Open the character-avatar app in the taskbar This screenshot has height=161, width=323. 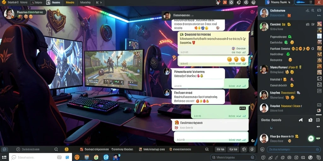116,157
